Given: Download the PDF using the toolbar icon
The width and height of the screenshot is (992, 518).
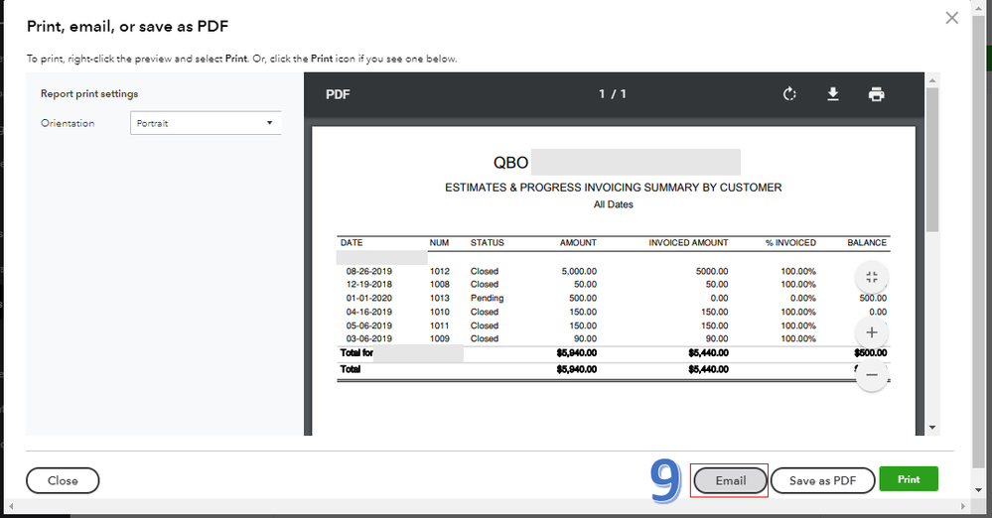Looking at the screenshot, I should point(833,94).
